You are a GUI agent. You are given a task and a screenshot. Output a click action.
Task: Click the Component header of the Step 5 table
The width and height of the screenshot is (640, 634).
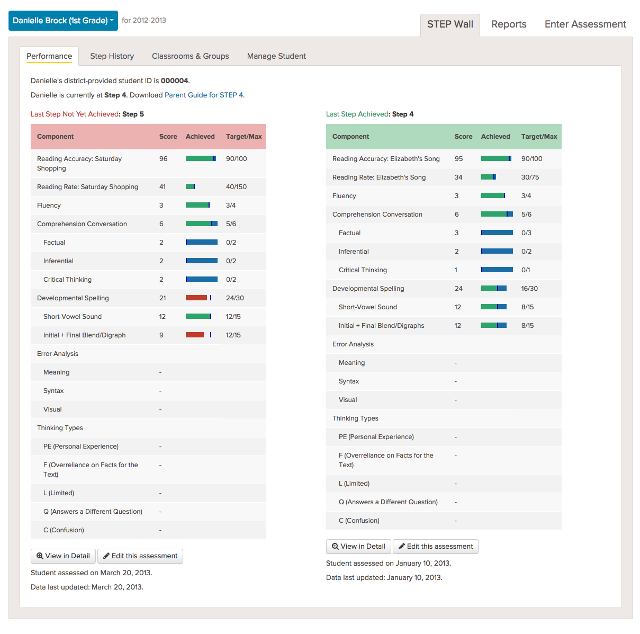[x=56, y=136]
